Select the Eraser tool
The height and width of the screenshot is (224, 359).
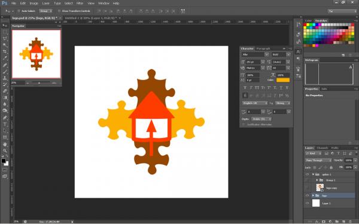[x=5, y=91]
